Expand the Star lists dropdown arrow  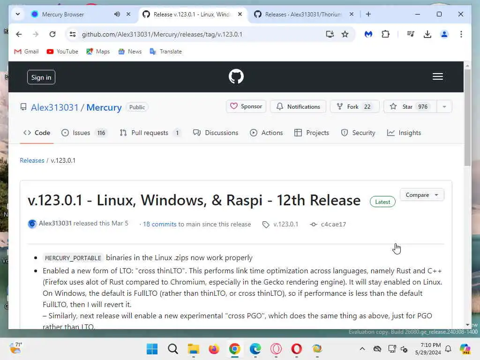[444, 106]
